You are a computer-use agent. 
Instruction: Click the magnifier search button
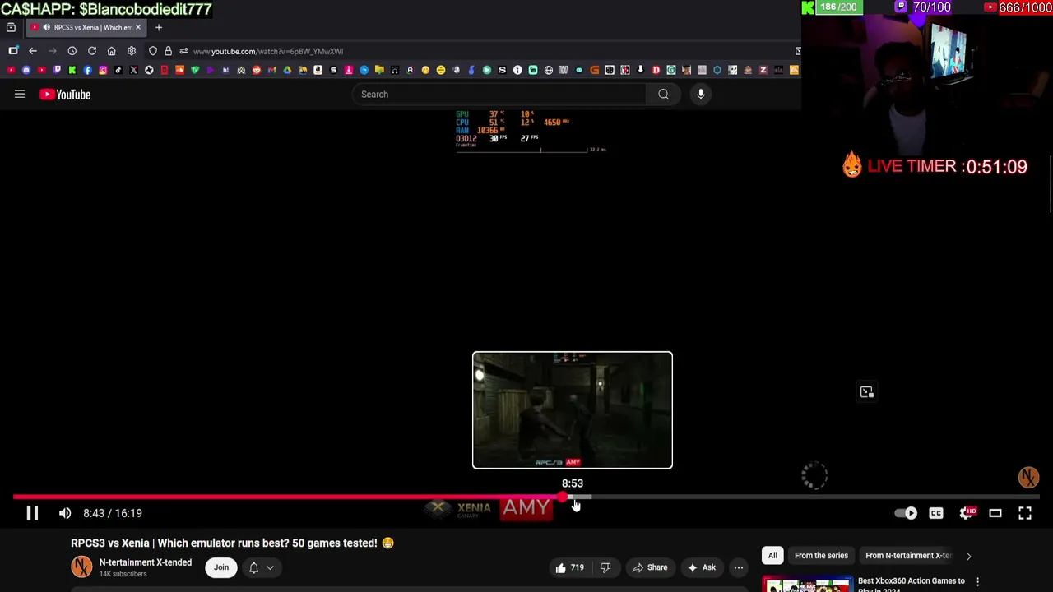pos(663,95)
